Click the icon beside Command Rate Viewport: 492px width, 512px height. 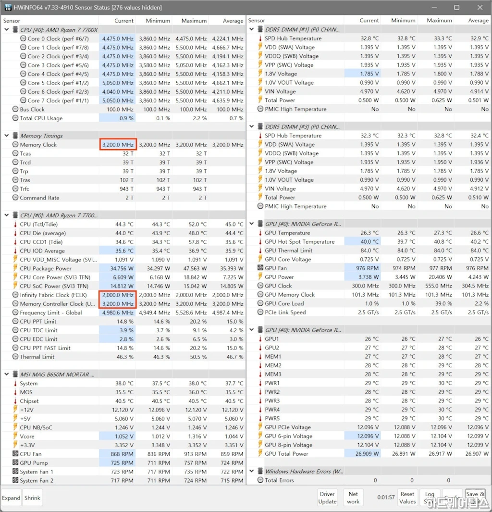[15, 198]
